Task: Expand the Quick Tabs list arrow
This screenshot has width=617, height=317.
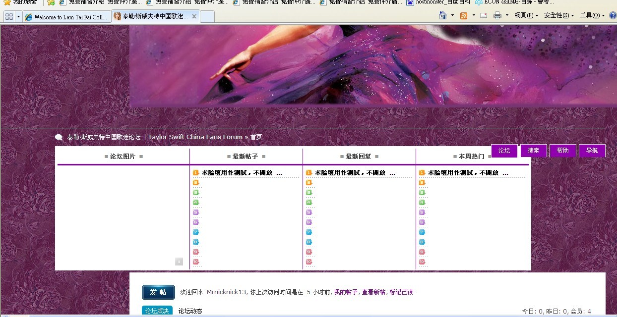Action: coord(18,16)
